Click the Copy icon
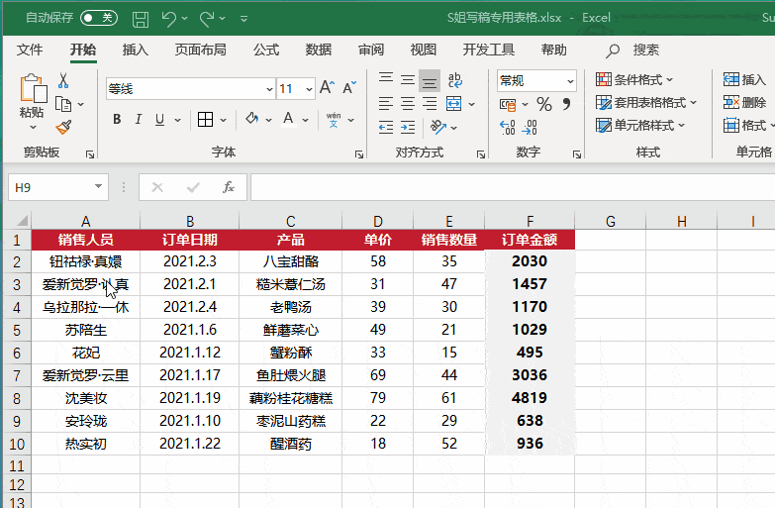Image resolution: width=775 pixels, height=508 pixels. coord(63,104)
